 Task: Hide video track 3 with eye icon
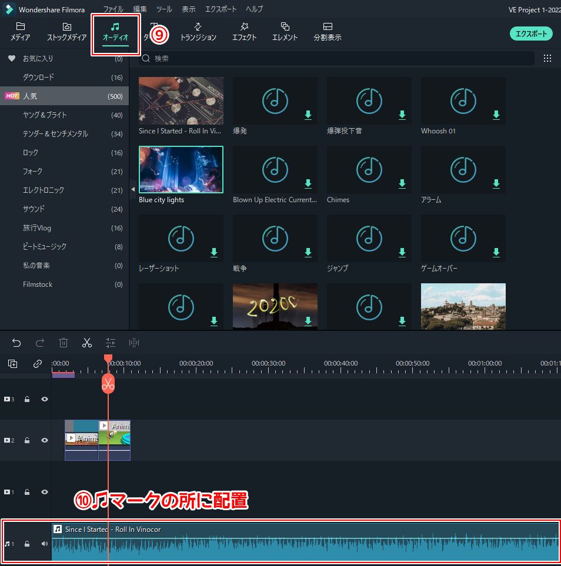[x=45, y=399]
